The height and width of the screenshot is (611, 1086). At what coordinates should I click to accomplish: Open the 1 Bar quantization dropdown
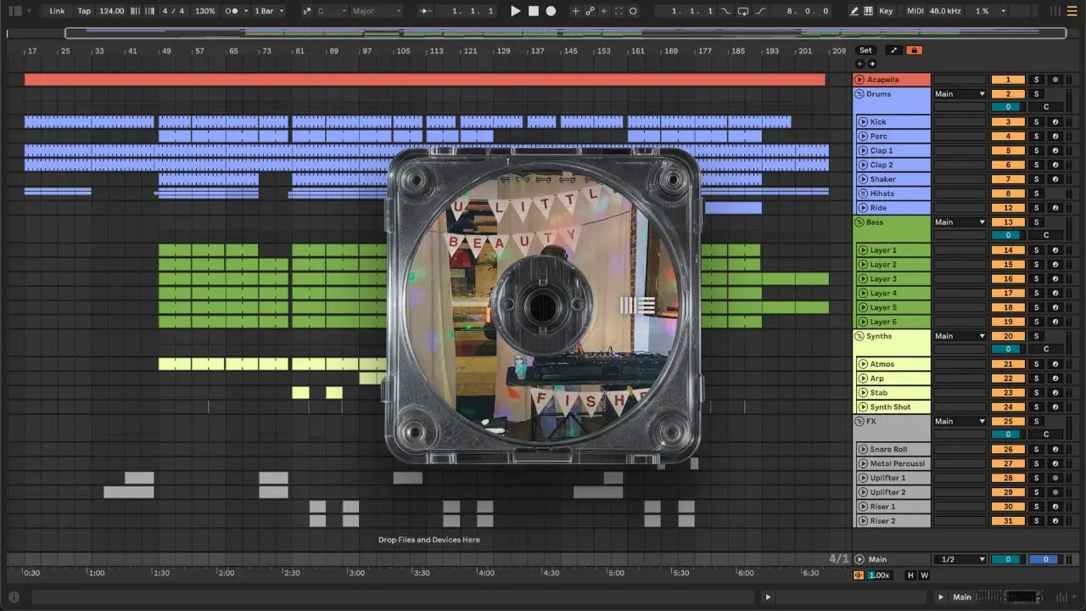click(270, 11)
